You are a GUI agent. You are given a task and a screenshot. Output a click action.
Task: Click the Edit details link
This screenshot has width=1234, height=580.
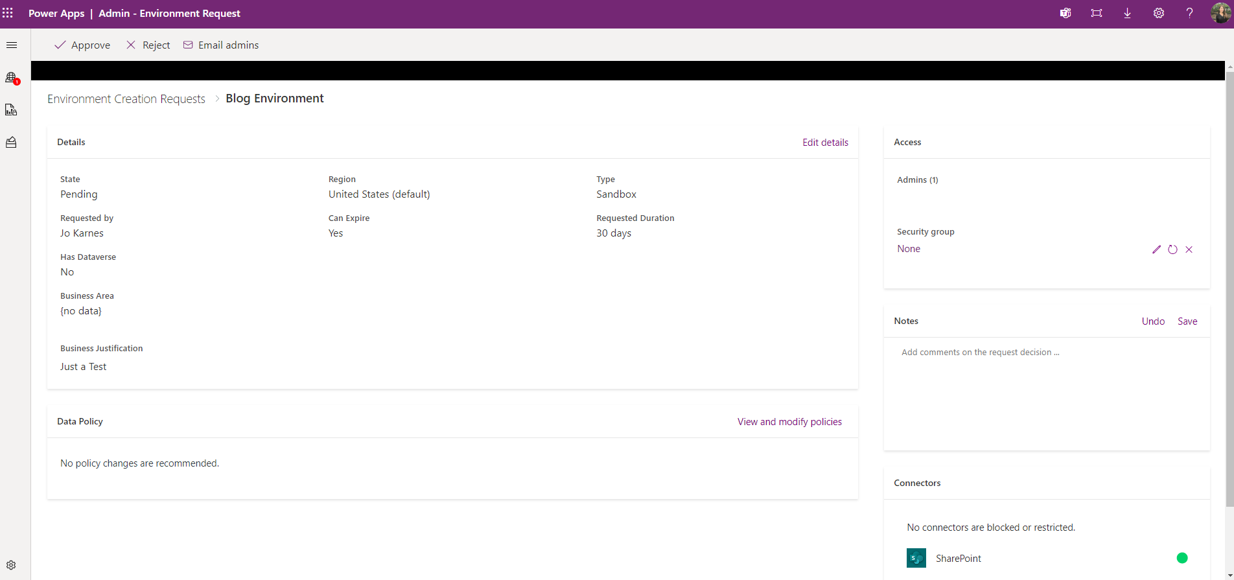[825, 143]
